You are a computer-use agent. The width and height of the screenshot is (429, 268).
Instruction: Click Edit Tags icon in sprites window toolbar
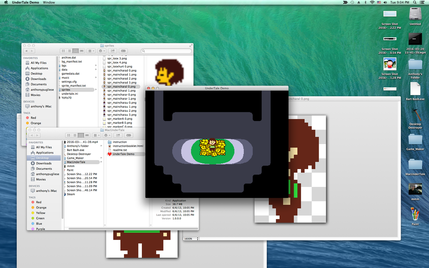click(x=123, y=51)
